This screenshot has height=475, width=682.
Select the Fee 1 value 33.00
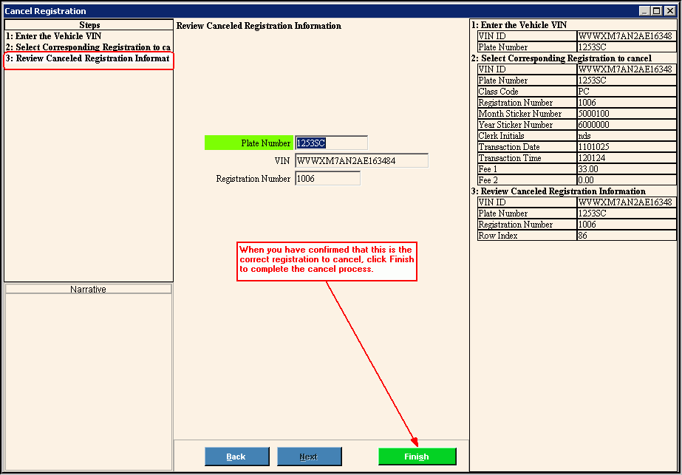[625, 169]
